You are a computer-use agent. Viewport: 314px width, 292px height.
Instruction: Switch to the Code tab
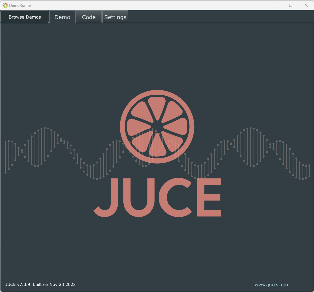pyautogui.click(x=89, y=17)
